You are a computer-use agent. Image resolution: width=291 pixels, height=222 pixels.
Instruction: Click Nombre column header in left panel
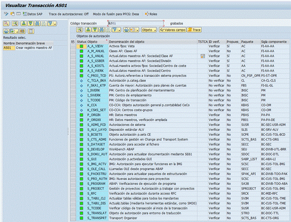click(9, 43)
